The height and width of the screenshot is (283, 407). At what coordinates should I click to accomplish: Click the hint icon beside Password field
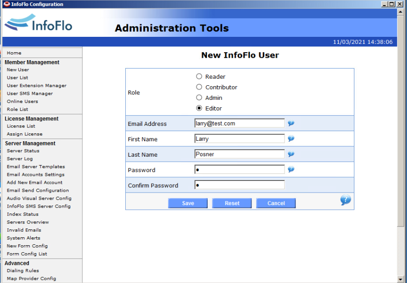291,170
